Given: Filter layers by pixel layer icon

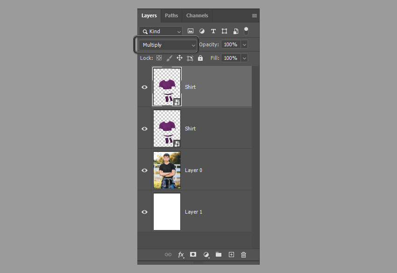Looking at the screenshot, I should 191,31.
